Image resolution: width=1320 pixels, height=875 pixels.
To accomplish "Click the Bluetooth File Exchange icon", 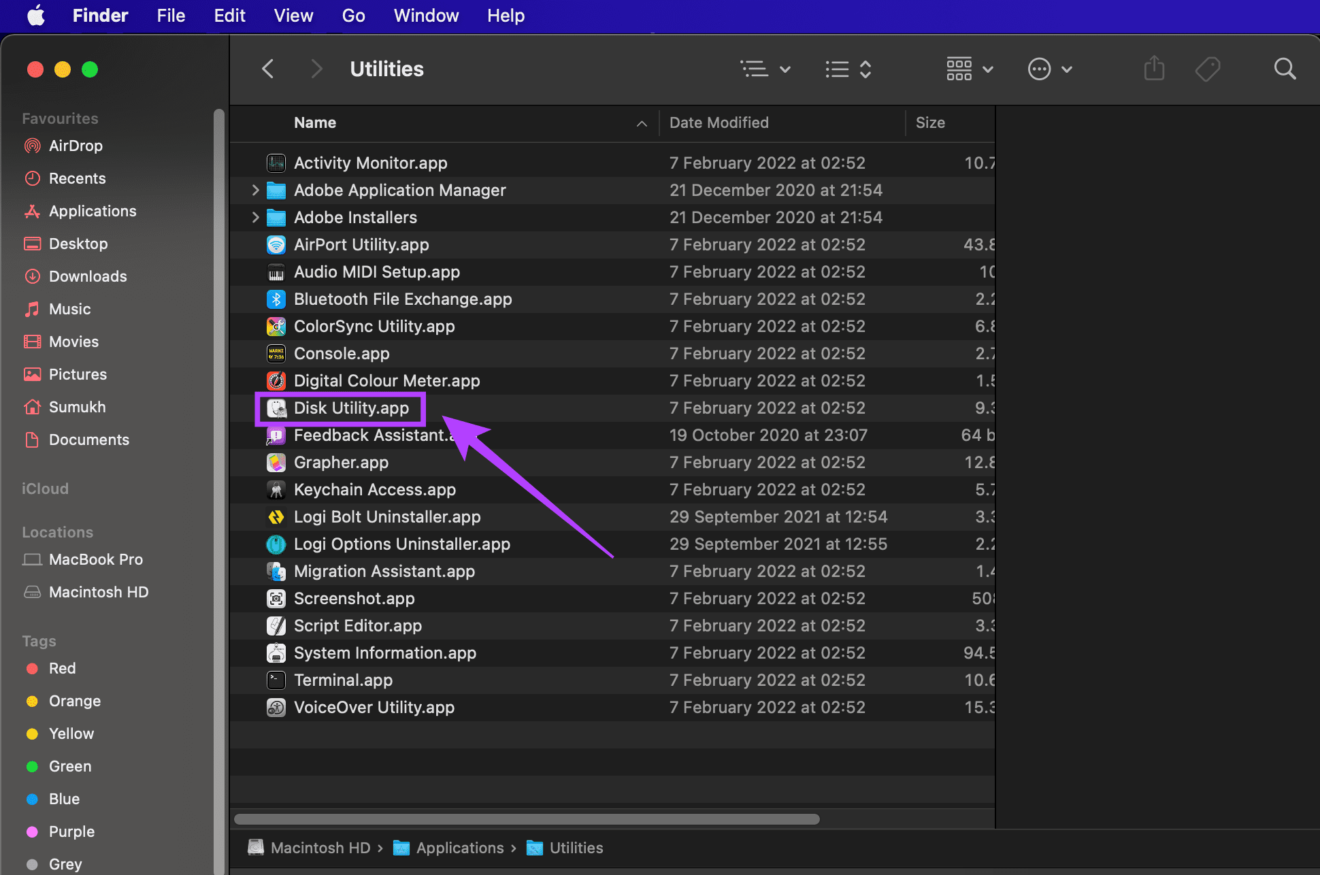I will tap(276, 299).
